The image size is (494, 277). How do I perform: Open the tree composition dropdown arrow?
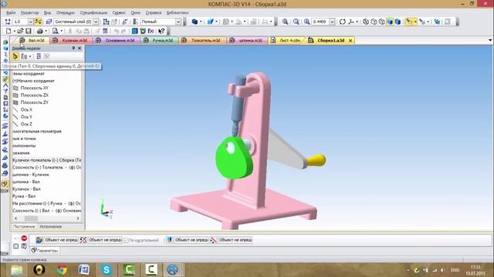pos(30,56)
